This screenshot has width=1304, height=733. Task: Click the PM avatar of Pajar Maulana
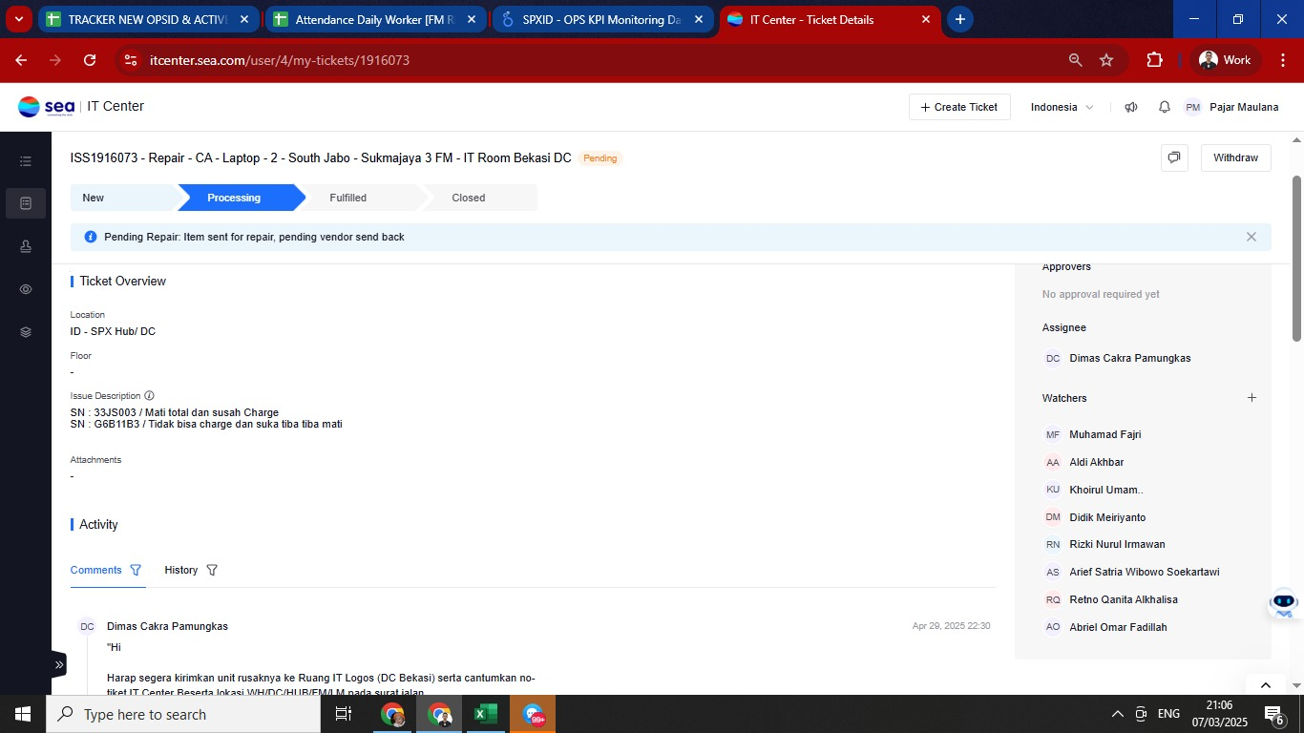point(1192,107)
